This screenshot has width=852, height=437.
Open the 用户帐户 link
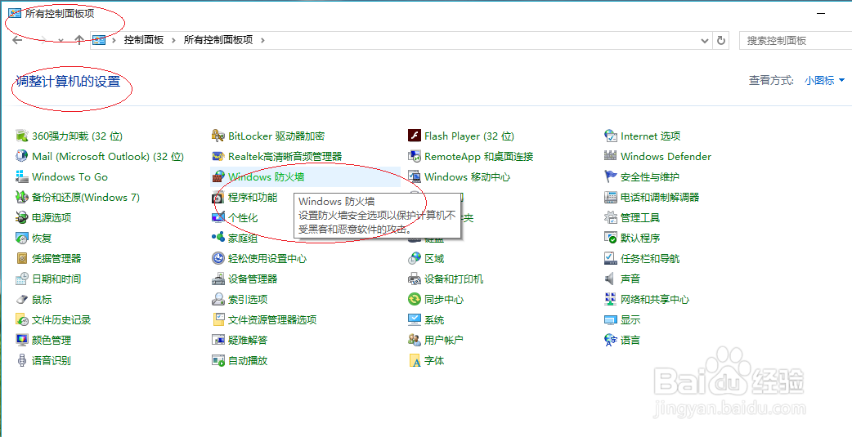pyautogui.click(x=444, y=341)
